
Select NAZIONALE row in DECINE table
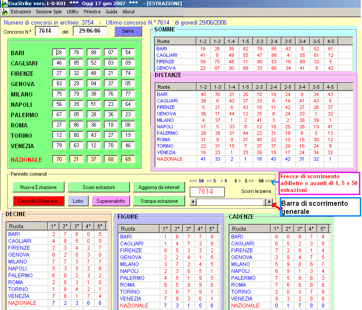pos(57,303)
